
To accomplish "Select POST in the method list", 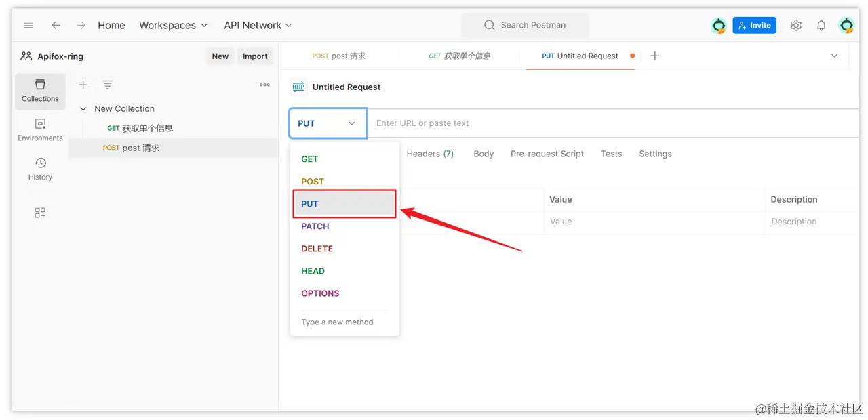I will [344, 182].
